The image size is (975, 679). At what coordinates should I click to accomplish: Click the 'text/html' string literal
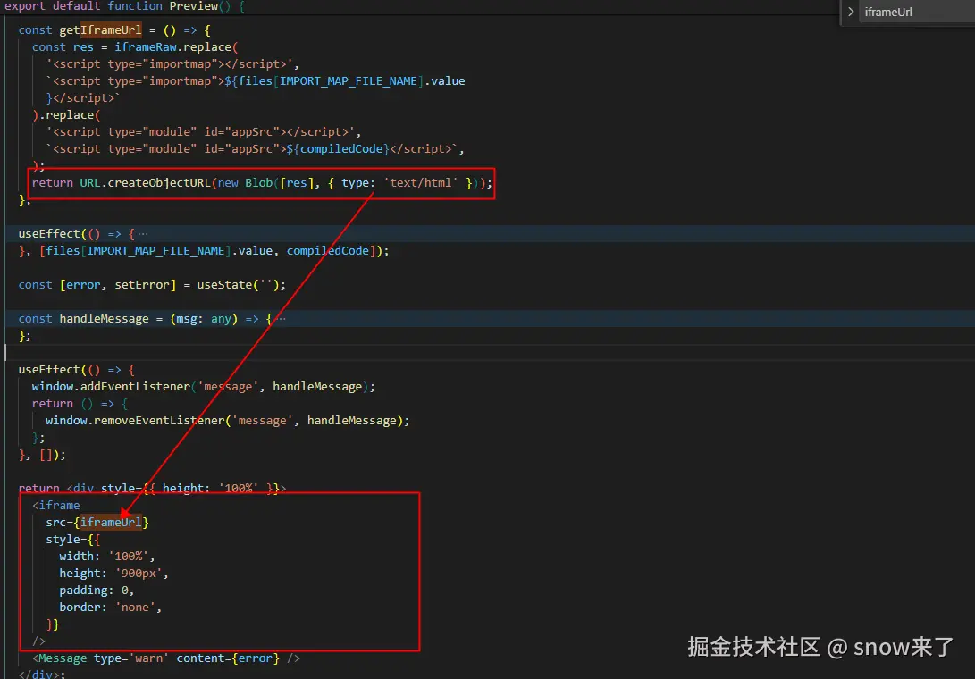click(x=420, y=183)
